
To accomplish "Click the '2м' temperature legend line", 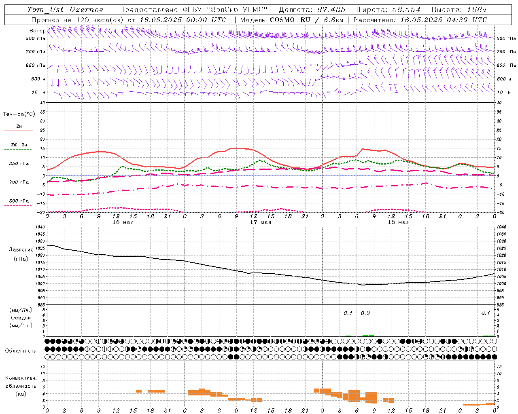I will tap(19, 131).
